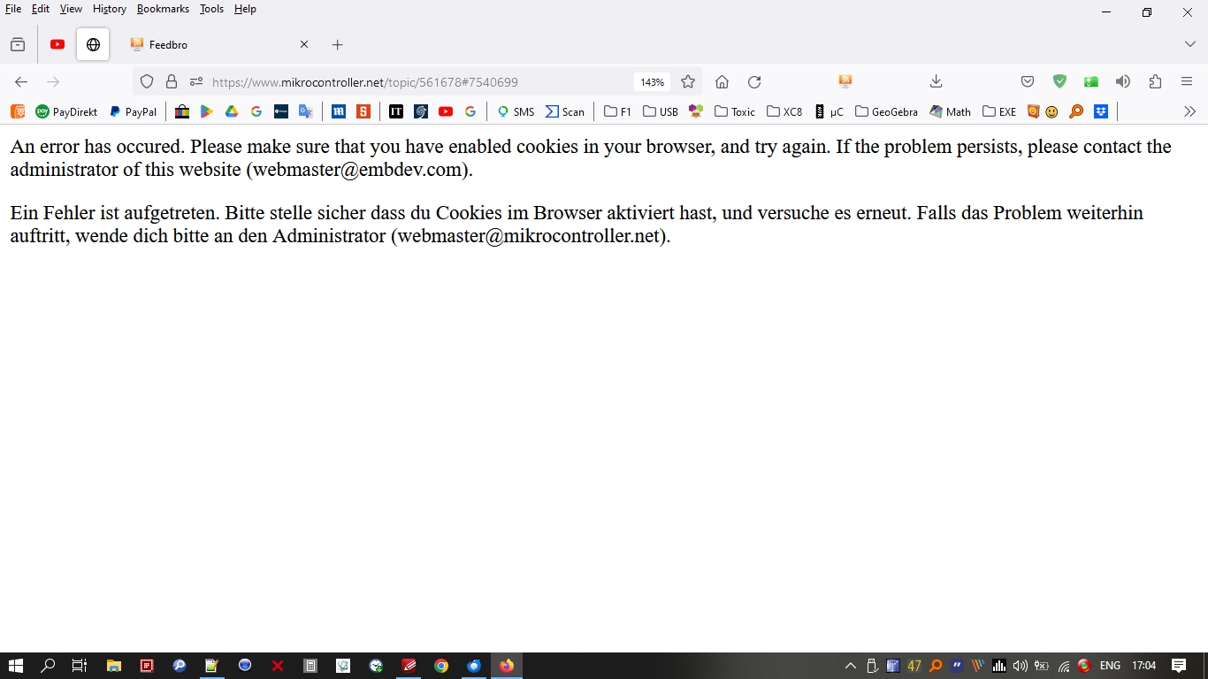Image resolution: width=1208 pixels, height=679 pixels.
Task: Open a new browser tab
Action: [337, 44]
